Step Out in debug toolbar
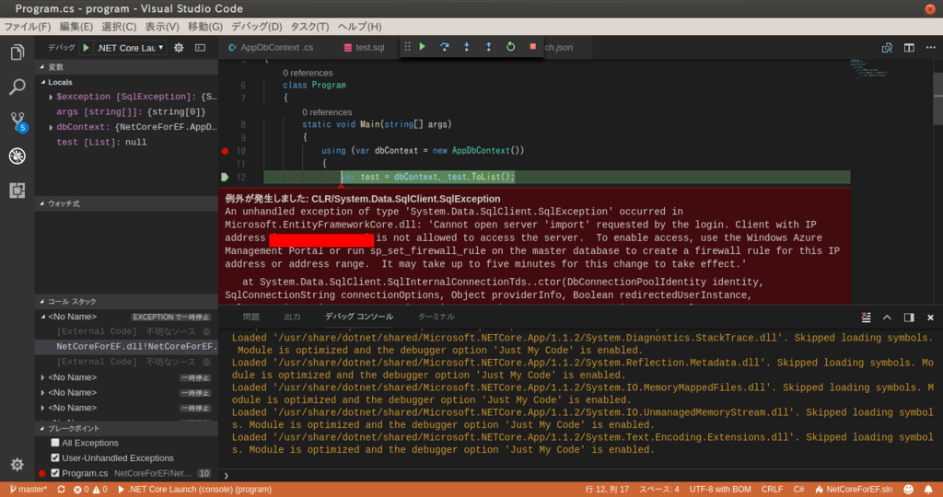 (488, 47)
